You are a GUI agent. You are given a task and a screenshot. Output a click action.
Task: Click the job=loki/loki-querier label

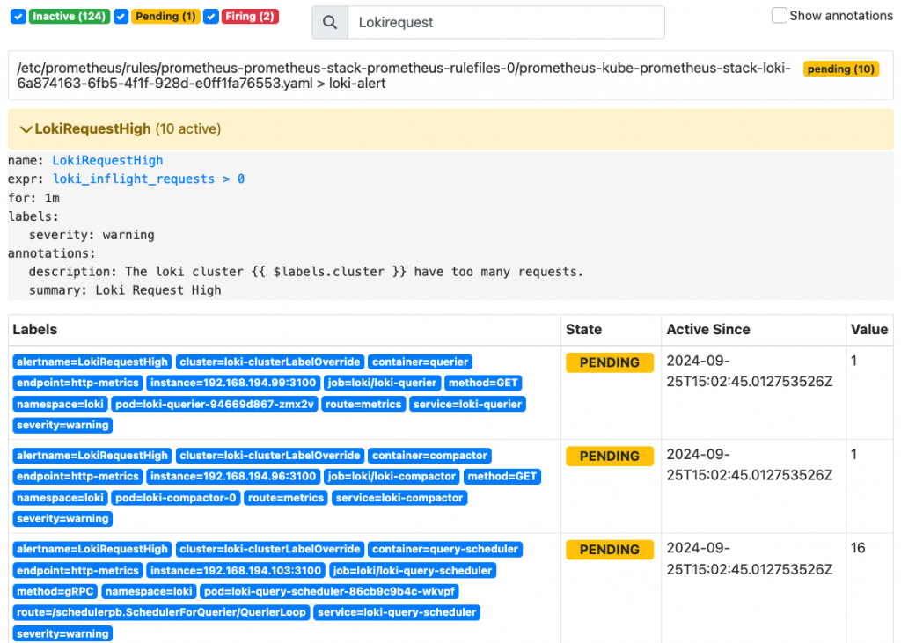click(x=382, y=383)
